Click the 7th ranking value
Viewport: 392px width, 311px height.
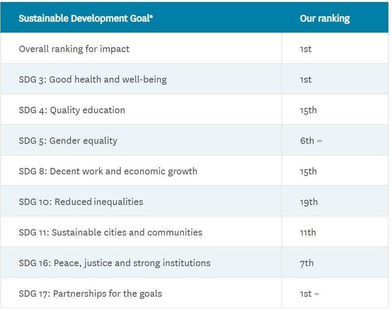pos(307,263)
